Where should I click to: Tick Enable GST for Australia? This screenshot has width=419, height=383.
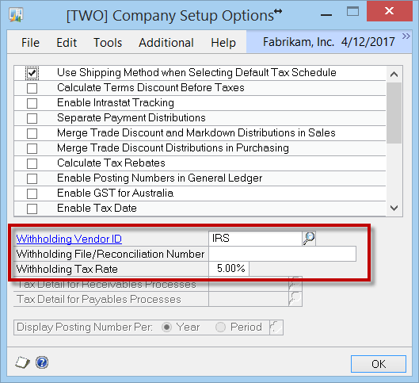(x=32, y=193)
